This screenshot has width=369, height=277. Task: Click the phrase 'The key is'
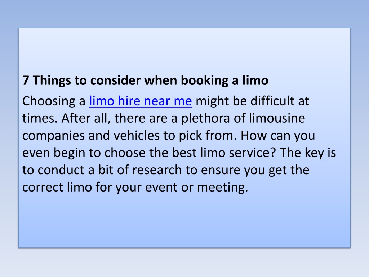click(308, 153)
